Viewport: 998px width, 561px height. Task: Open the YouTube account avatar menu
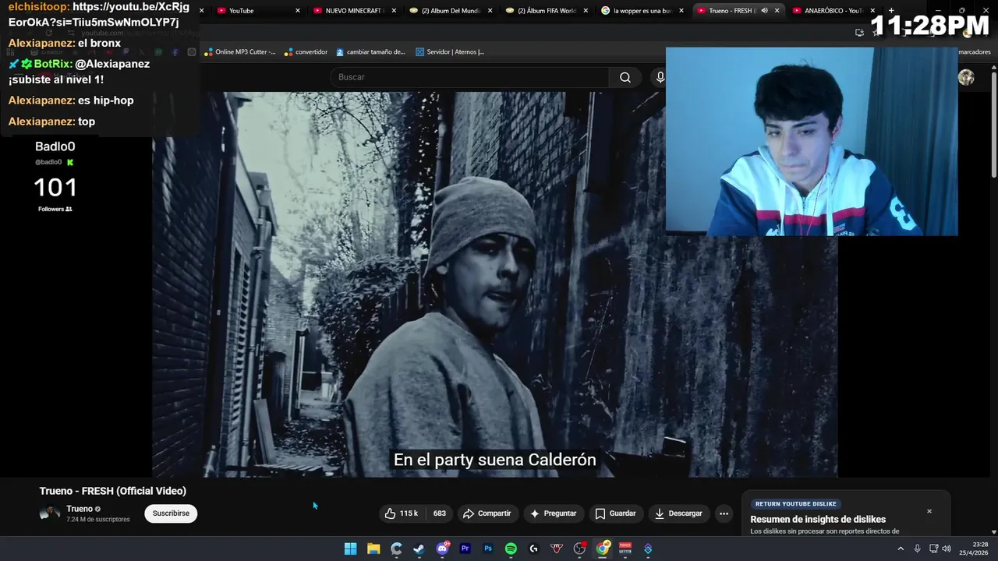point(966,77)
